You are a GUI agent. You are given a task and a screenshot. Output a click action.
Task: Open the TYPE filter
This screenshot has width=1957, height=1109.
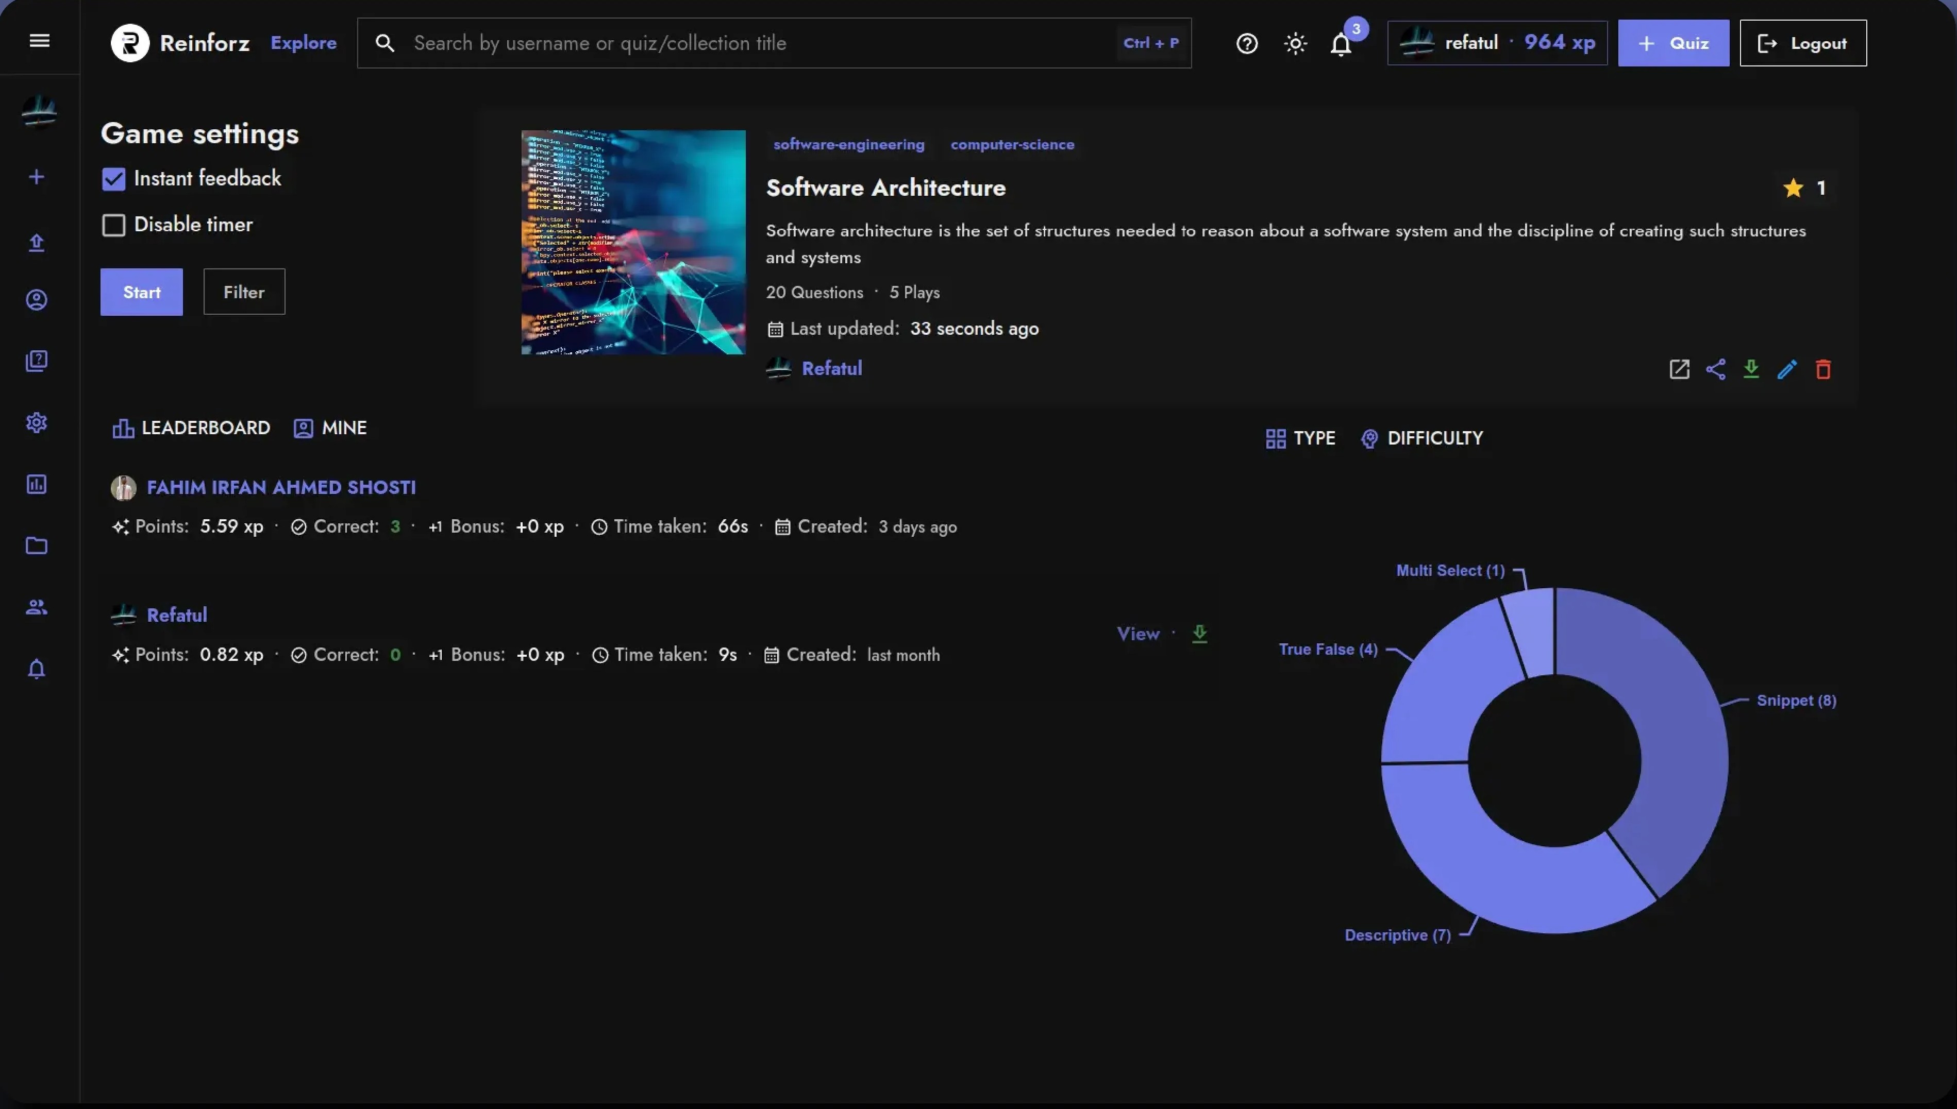pyautogui.click(x=1299, y=438)
